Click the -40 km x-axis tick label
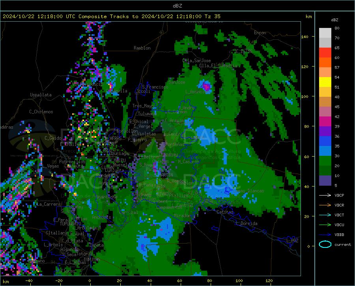 [29, 280]
